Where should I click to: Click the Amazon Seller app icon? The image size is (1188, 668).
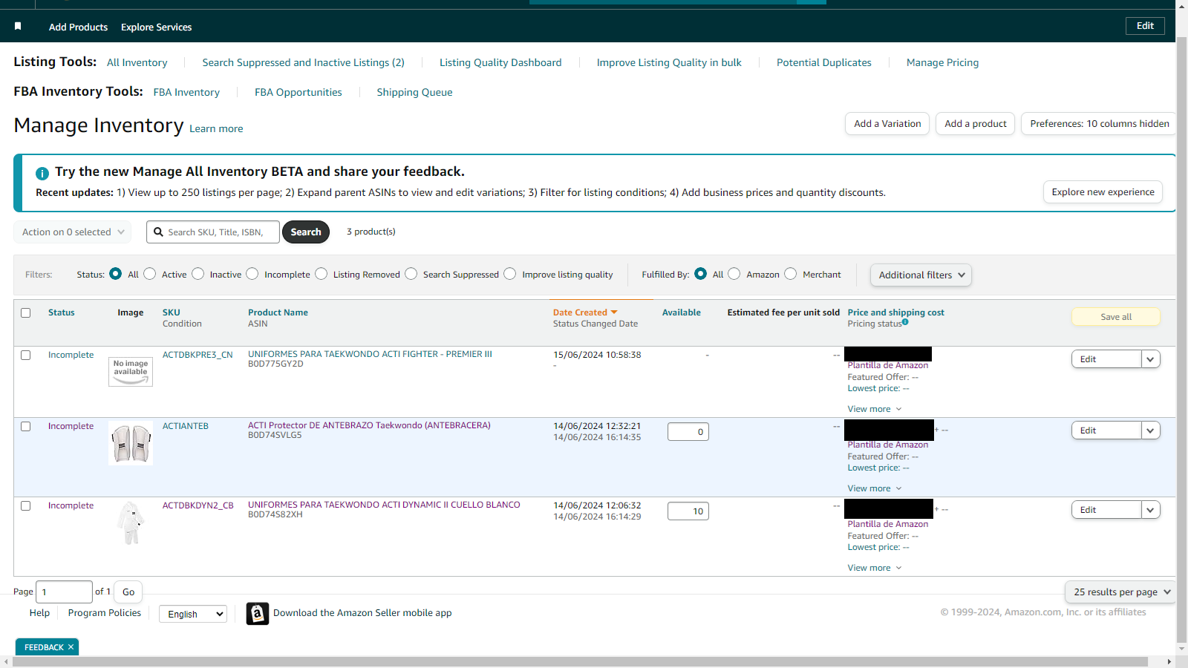coord(258,613)
